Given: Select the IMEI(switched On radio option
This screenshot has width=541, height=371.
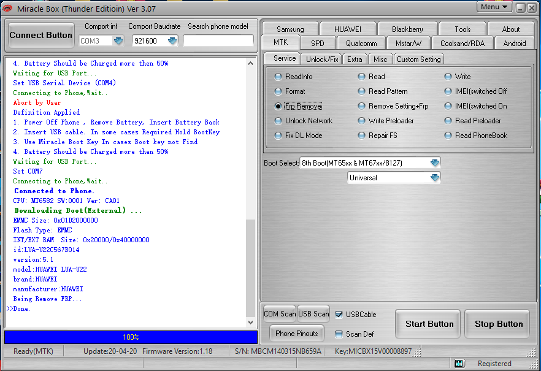Looking at the screenshot, I should pos(448,106).
